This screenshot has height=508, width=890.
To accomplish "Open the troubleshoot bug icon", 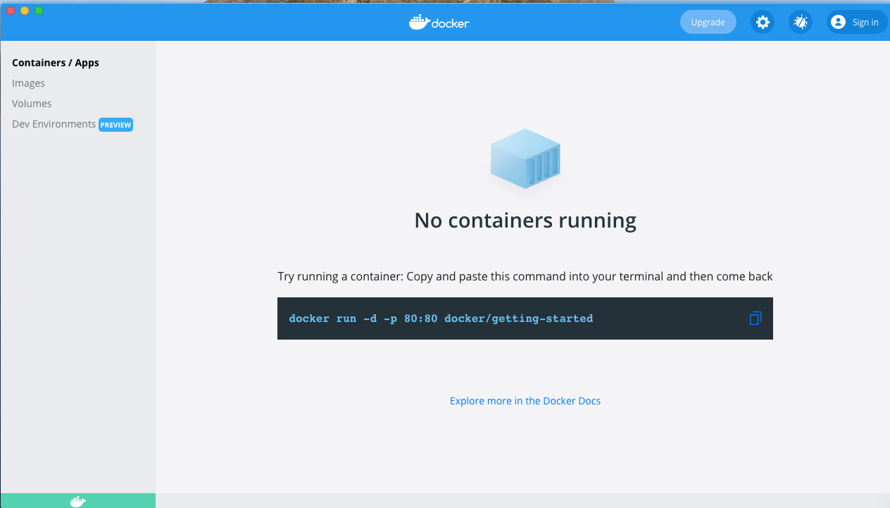I will [x=801, y=23].
